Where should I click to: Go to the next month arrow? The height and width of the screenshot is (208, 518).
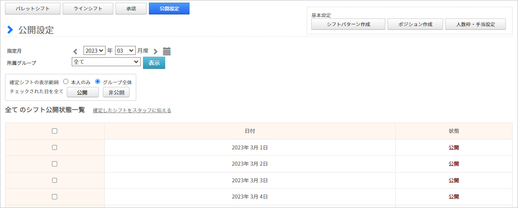click(156, 51)
